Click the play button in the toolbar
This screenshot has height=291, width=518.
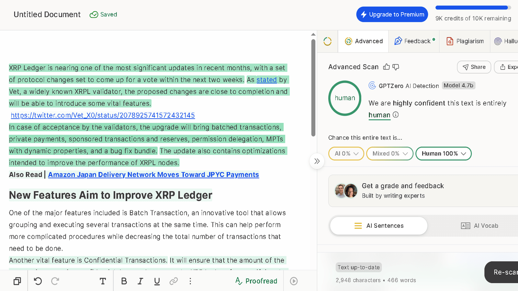point(294,281)
